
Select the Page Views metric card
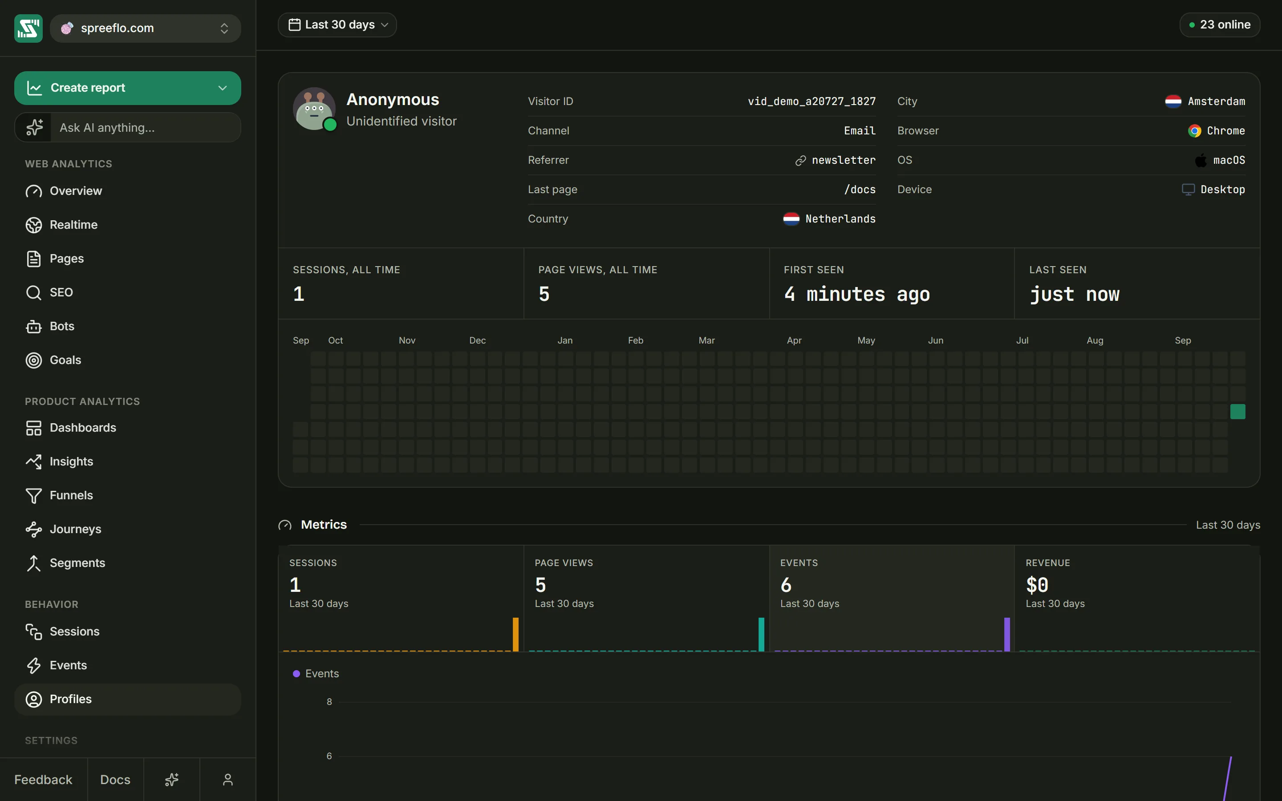click(x=646, y=599)
